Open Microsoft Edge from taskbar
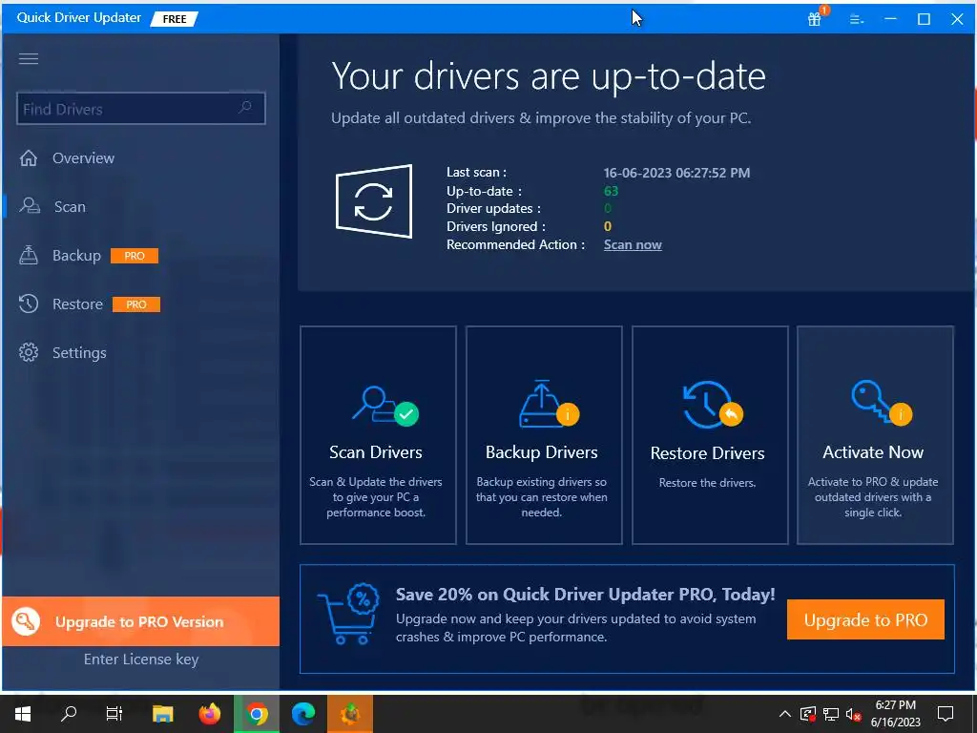Viewport: 977px width, 733px height. click(303, 714)
